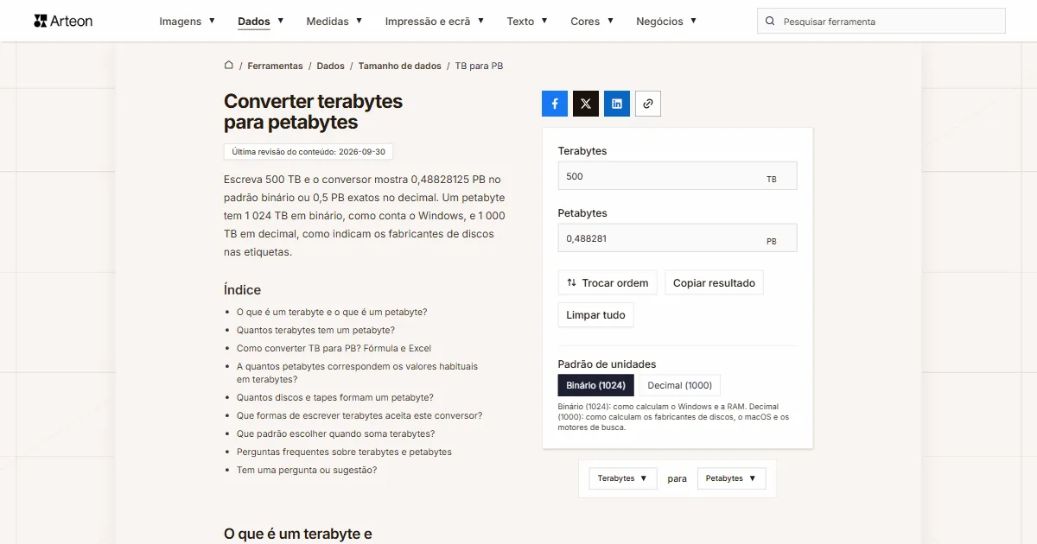Jump to 'Tem uma pergunta ou sugestão?'

coord(307,470)
